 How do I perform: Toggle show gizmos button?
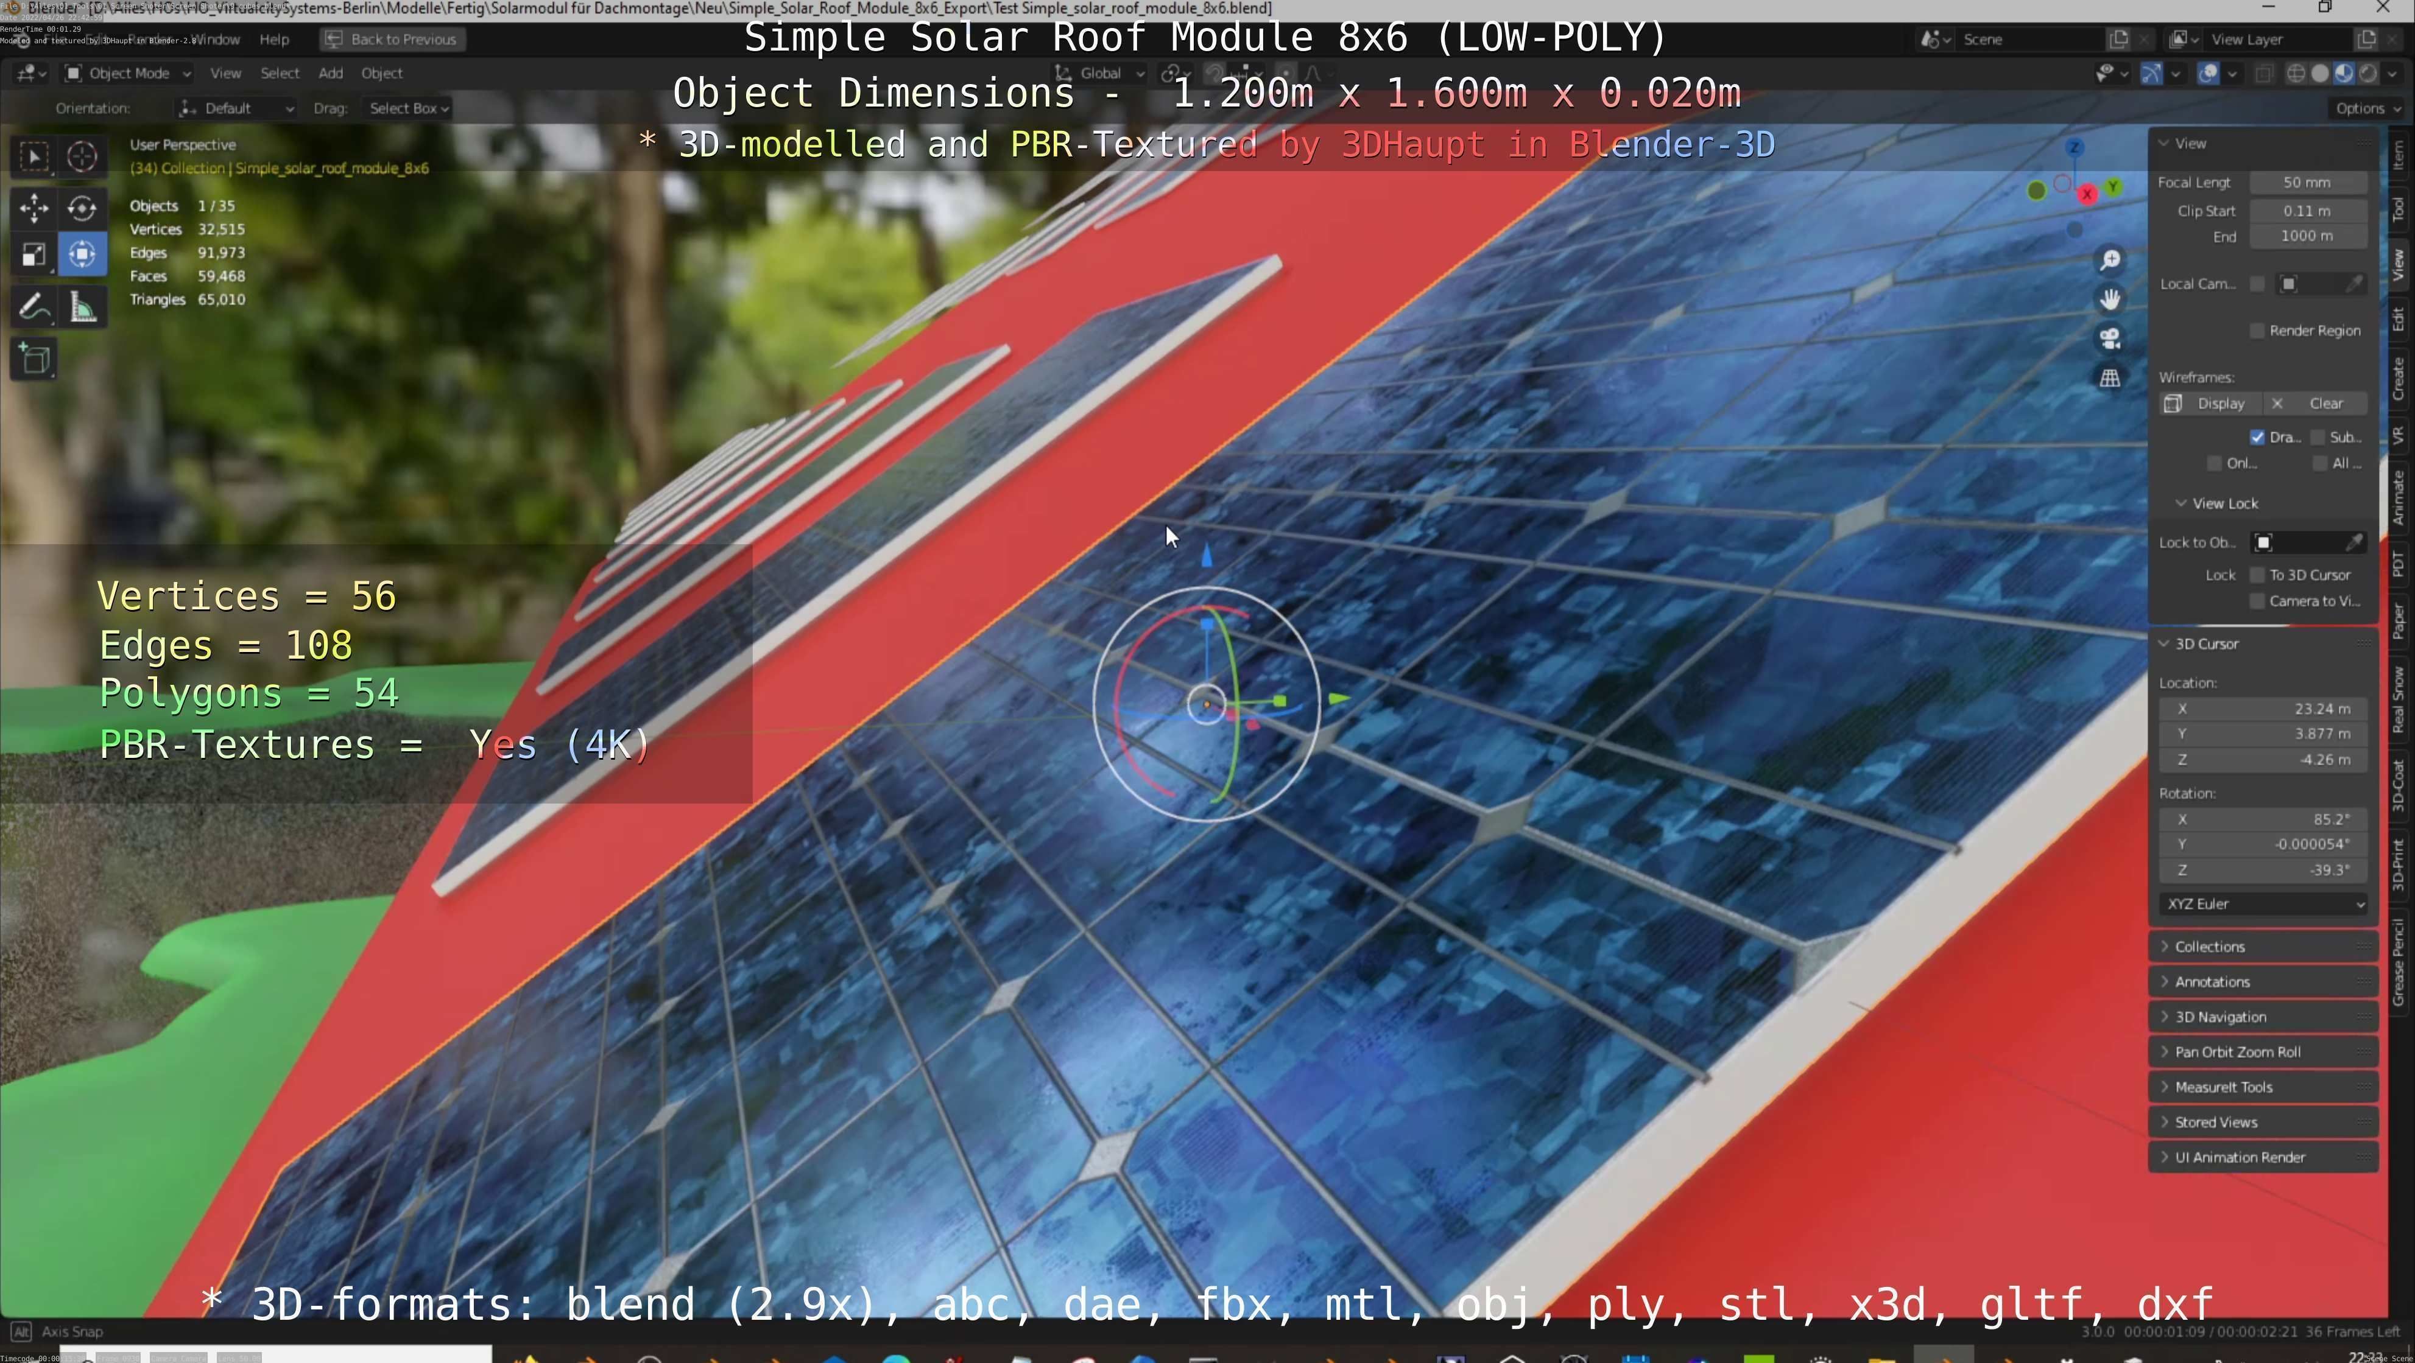(x=2151, y=73)
